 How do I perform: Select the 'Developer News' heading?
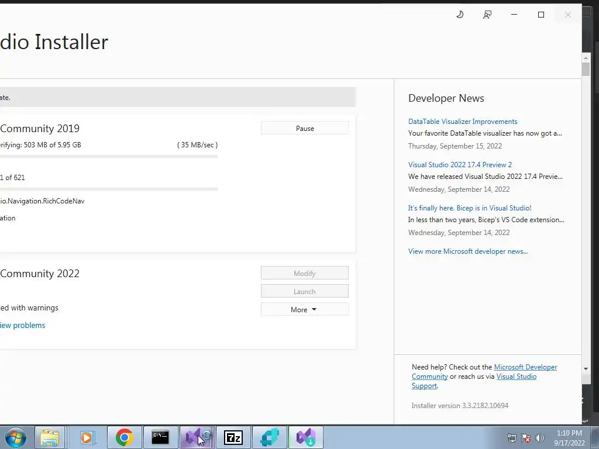coord(446,98)
